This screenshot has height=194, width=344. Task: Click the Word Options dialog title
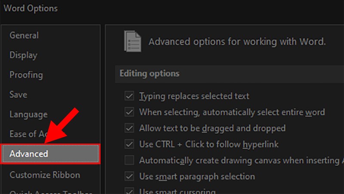pos(31,8)
